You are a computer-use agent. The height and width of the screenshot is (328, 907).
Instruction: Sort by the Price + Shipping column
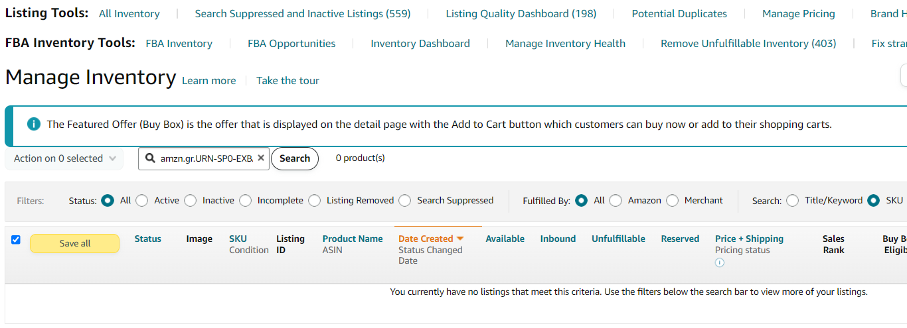749,239
